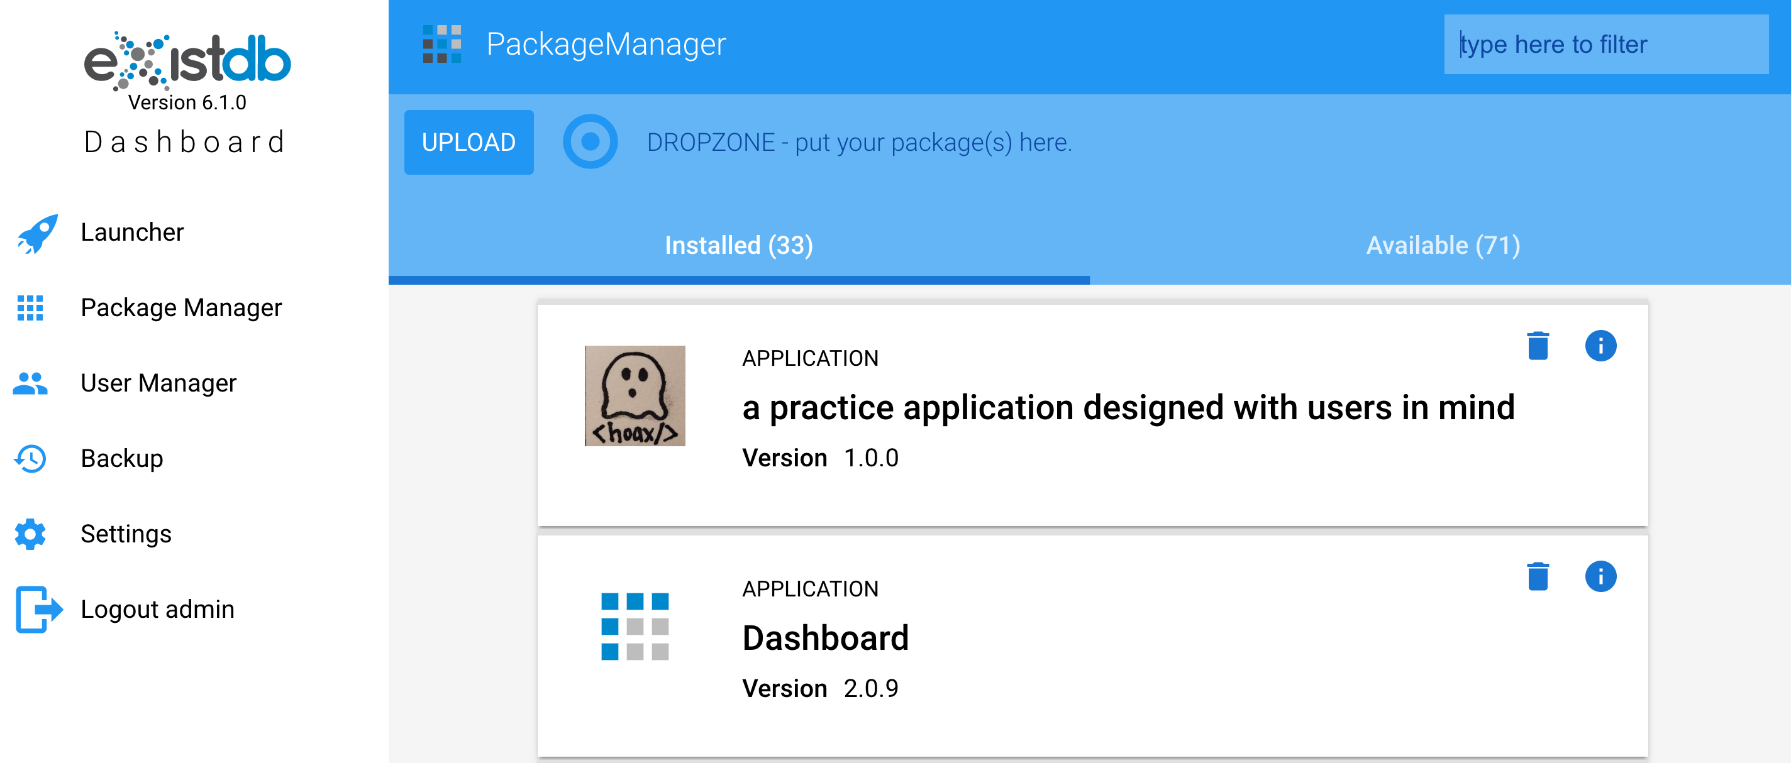
Task: Click the User Manager people icon
Action: point(30,383)
